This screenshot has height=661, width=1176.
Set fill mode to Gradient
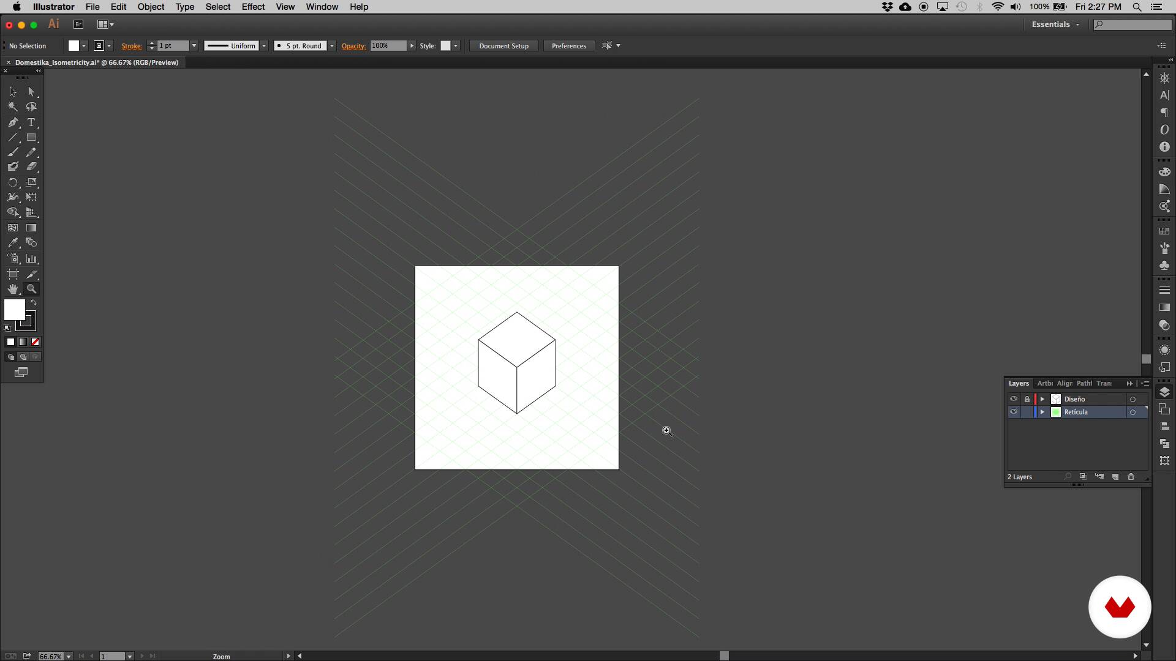[23, 342]
